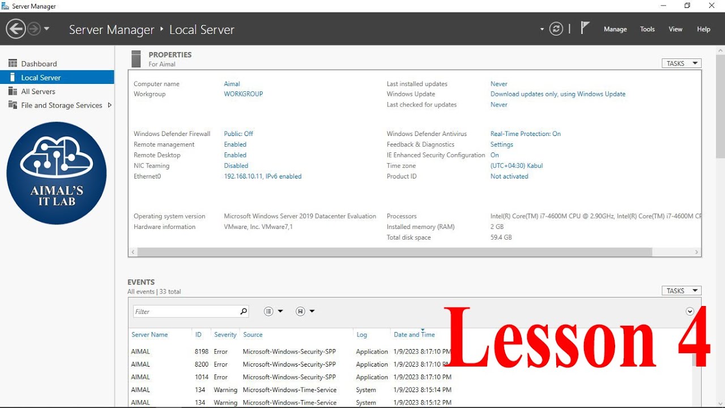Sort events by the Source column
The width and height of the screenshot is (725, 408).
click(x=253, y=335)
